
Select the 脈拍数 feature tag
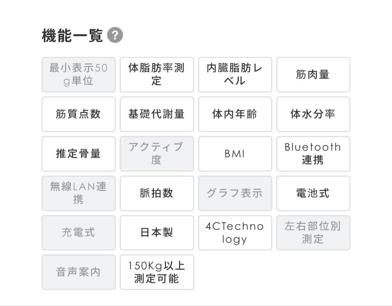tap(157, 193)
